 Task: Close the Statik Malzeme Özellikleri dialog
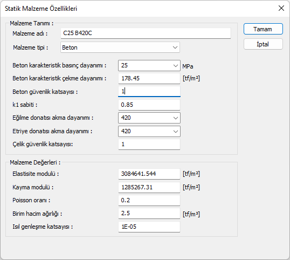[281, 8]
